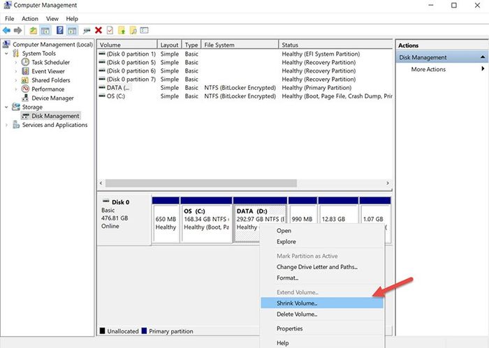This screenshot has height=348, width=489.
Task: Choose Change Drive Letter and Paths...
Action: (322, 267)
